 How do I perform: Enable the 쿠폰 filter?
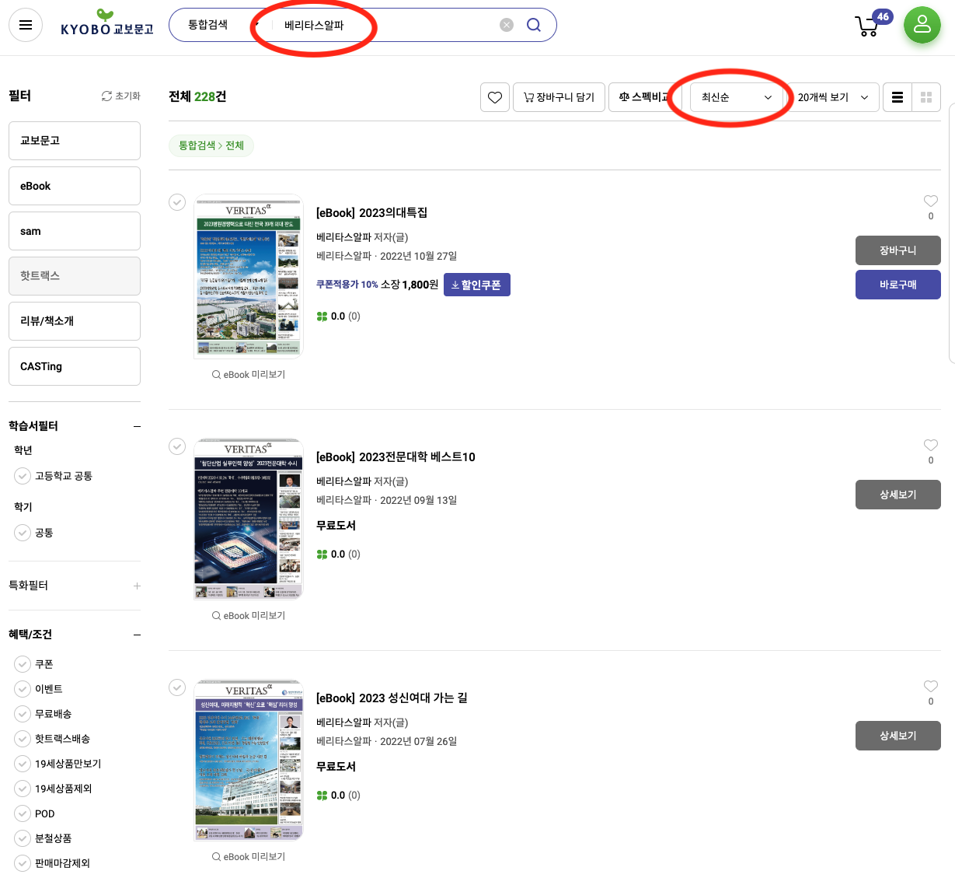(x=23, y=664)
